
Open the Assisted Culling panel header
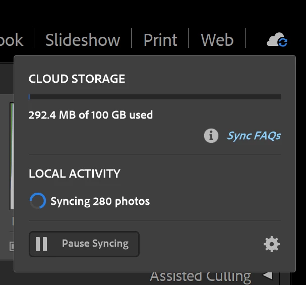point(200,276)
